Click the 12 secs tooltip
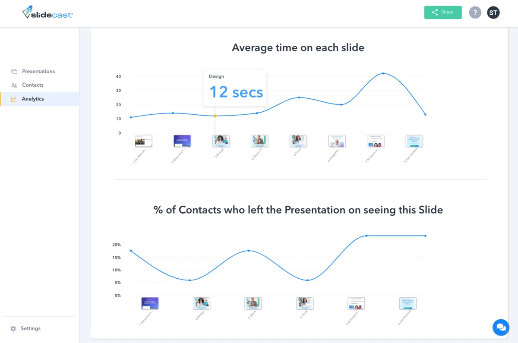This screenshot has height=343, width=518. (x=235, y=88)
